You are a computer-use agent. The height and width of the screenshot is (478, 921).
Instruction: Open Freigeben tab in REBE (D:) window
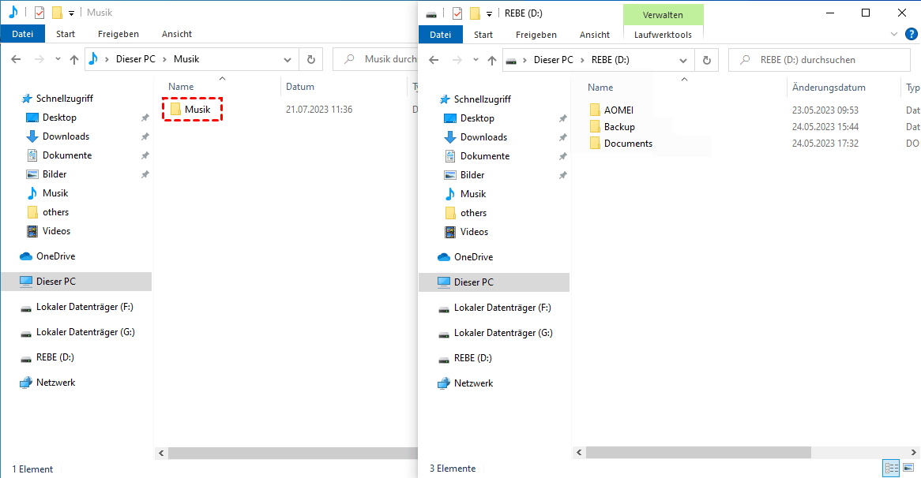point(536,35)
